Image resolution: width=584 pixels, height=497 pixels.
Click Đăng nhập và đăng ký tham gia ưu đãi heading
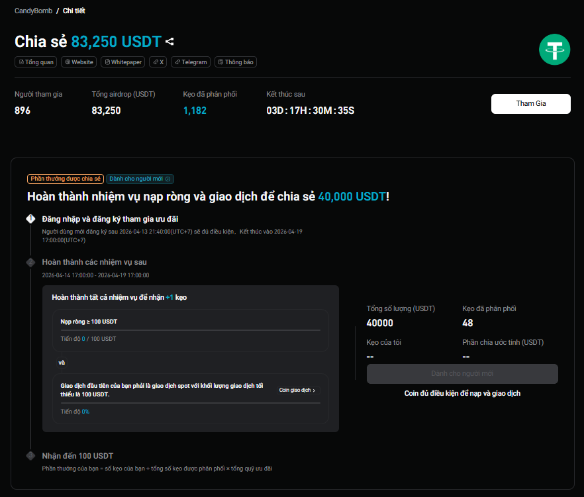pyautogui.click(x=110, y=219)
